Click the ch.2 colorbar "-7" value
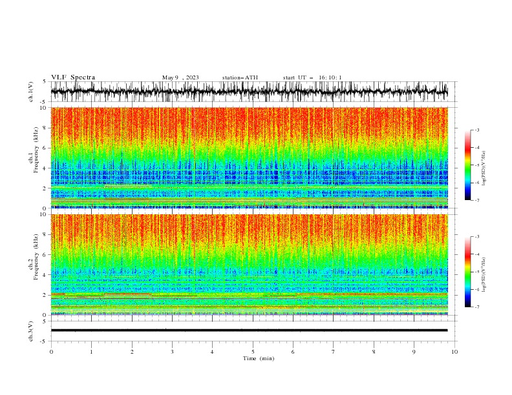This screenshot has width=512, height=395. (477, 307)
